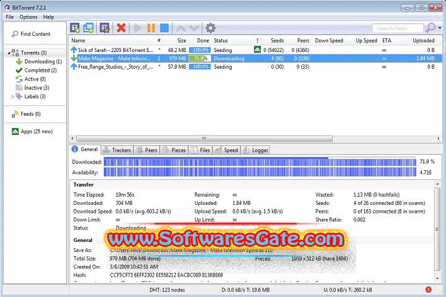Screen dimensions: 446x297
Task: Sort torrents by the Seeds column
Action: click(x=277, y=41)
